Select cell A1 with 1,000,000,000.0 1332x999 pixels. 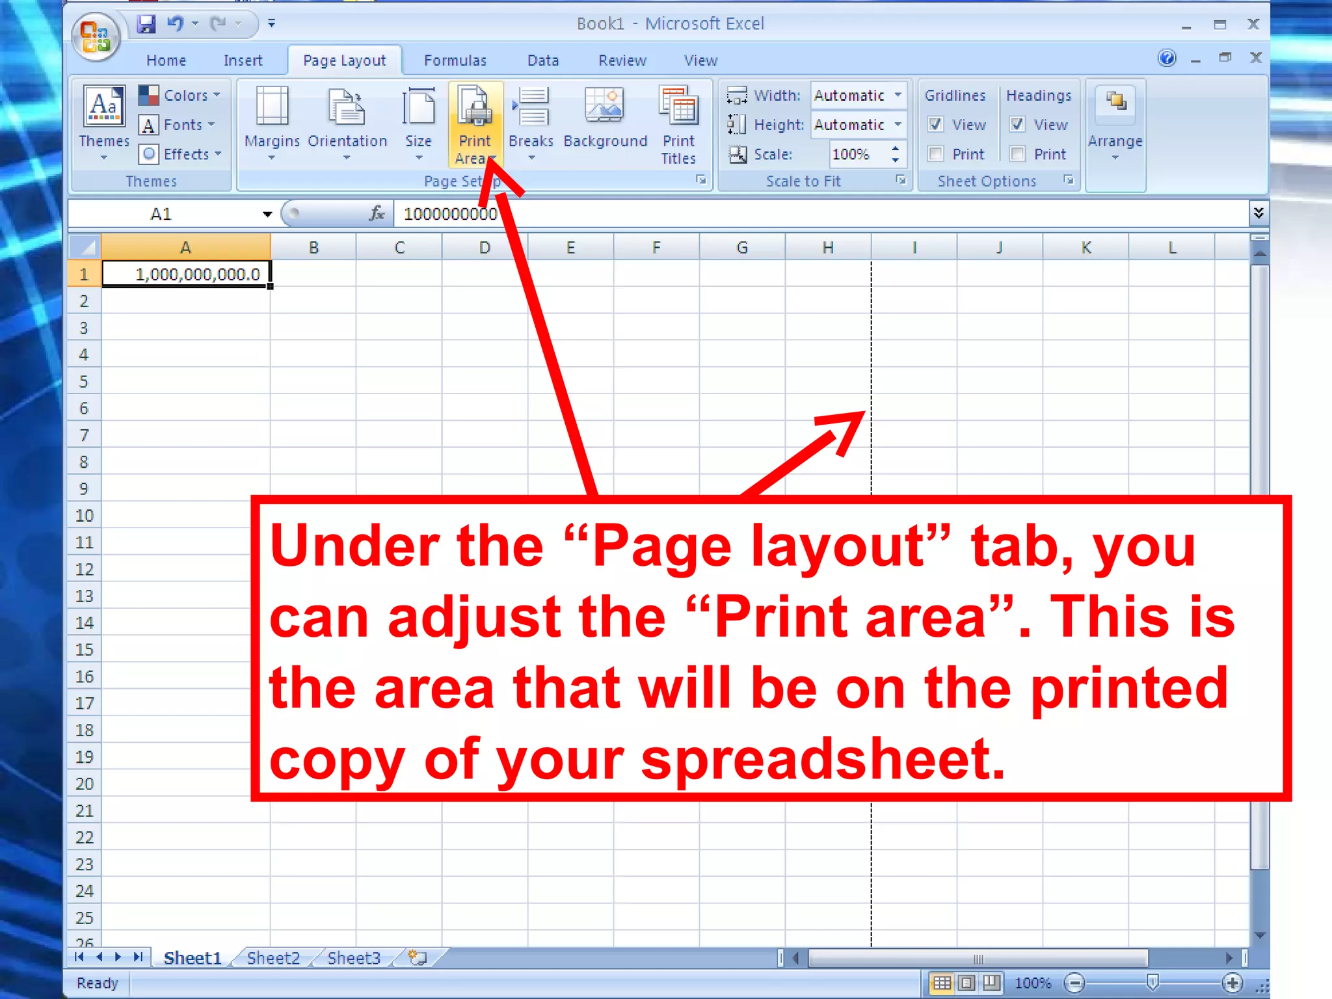tap(186, 274)
